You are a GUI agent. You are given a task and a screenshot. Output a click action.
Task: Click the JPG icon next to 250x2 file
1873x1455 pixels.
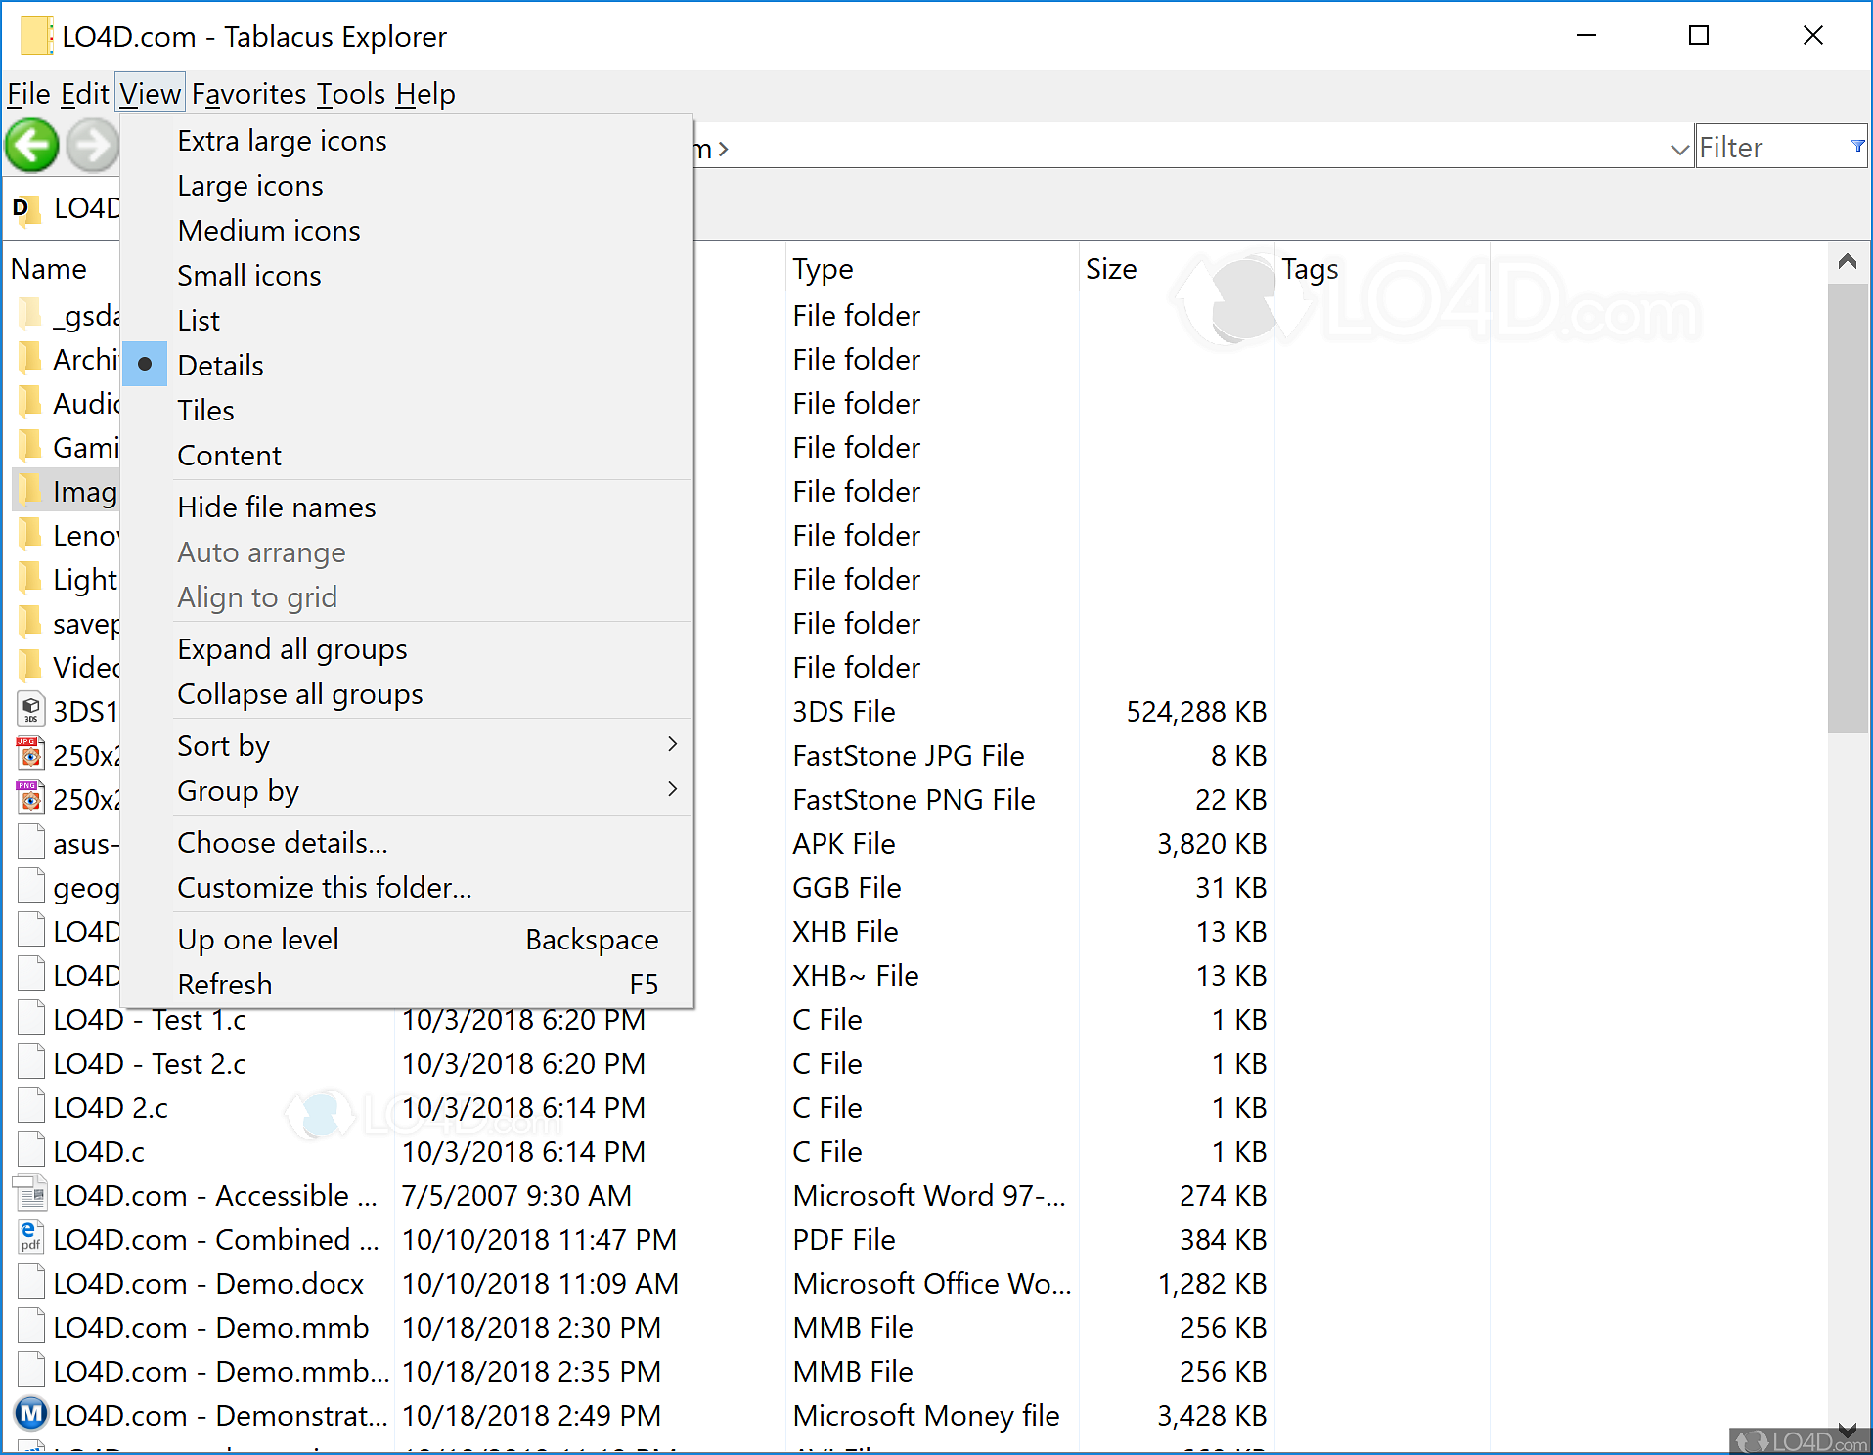tap(28, 753)
